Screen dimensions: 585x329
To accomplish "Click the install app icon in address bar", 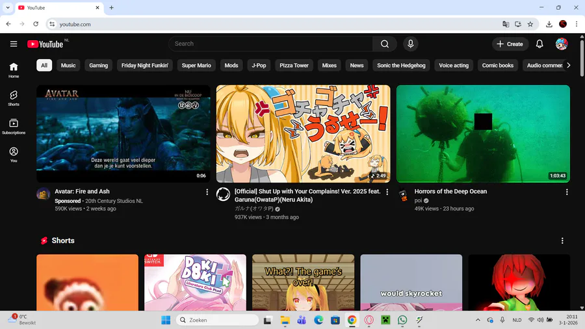I will pyautogui.click(x=518, y=24).
